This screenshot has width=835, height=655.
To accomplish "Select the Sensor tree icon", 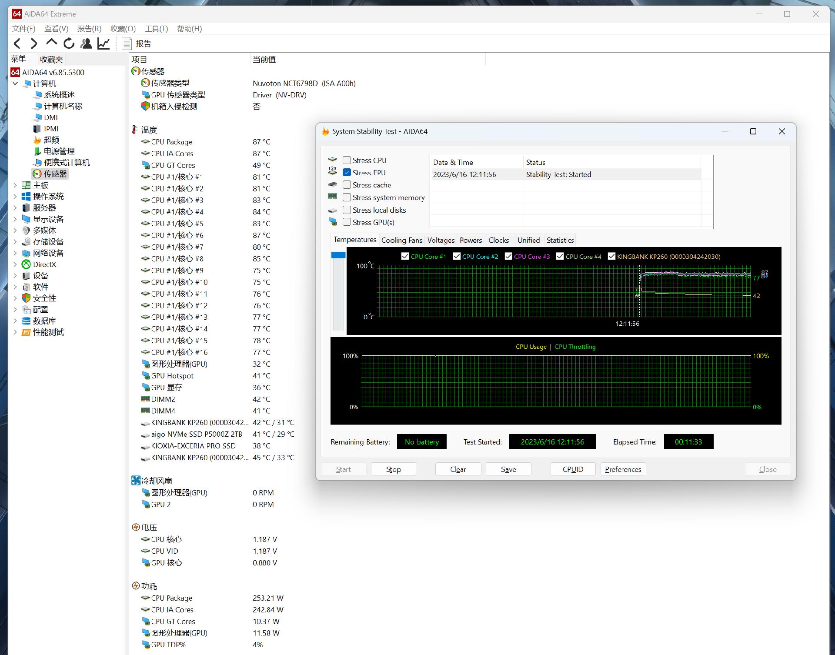I will pos(37,174).
